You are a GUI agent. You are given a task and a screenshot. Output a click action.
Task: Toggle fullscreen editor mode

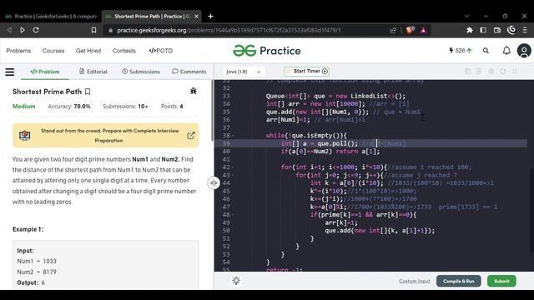(x=515, y=72)
